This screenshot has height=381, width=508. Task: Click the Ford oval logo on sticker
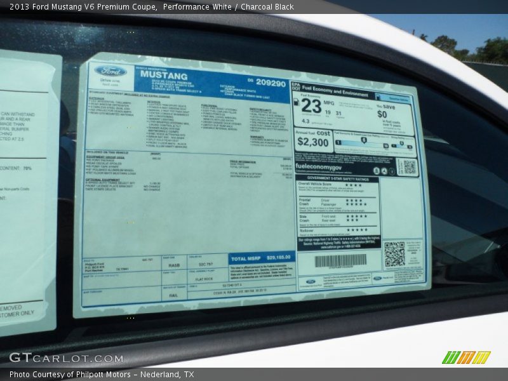pyautogui.click(x=110, y=71)
